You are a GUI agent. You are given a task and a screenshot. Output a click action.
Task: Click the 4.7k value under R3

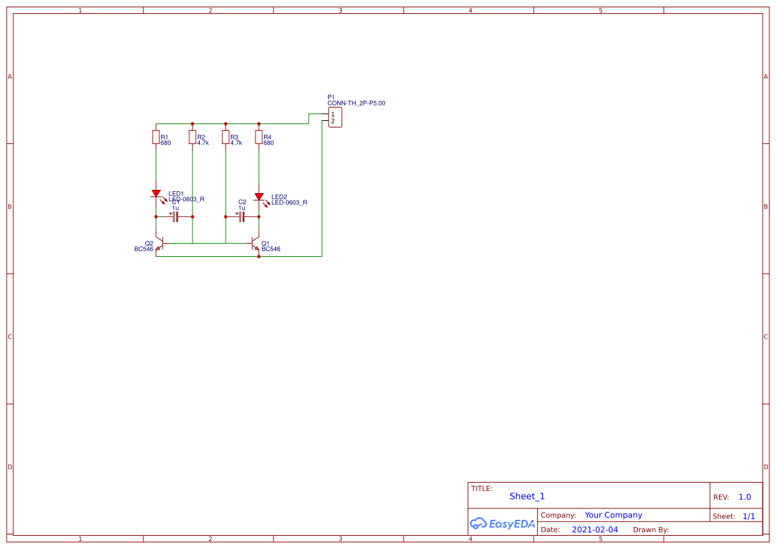click(x=236, y=143)
